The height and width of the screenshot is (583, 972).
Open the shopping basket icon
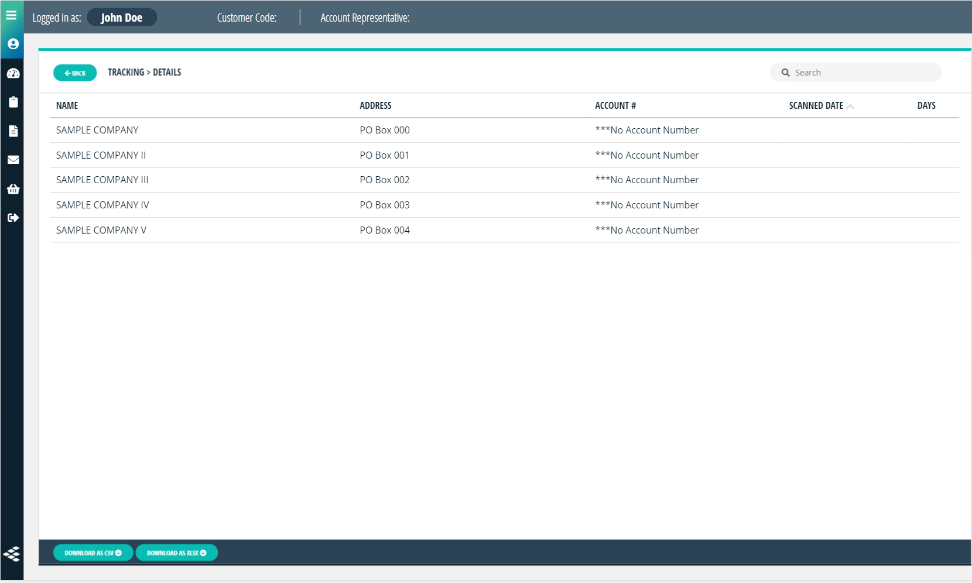pos(13,188)
